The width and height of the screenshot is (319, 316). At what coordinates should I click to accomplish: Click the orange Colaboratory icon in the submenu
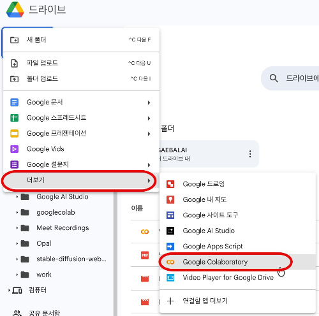[x=170, y=262]
